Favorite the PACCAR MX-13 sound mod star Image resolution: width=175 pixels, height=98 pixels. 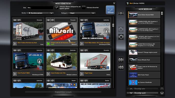48,81
